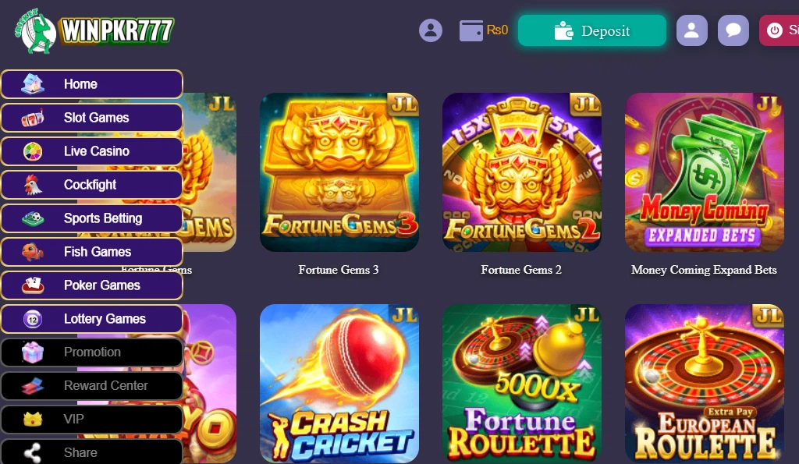This screenshot has height=464, width=799.
Task: Open the Cockfight menu item
Action: pos(92,185)
